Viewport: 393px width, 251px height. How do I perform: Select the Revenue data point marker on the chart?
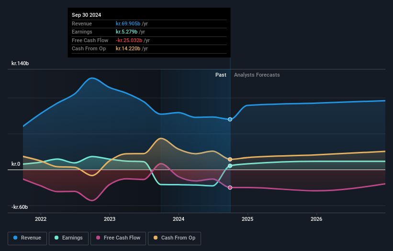click(230, 119)
